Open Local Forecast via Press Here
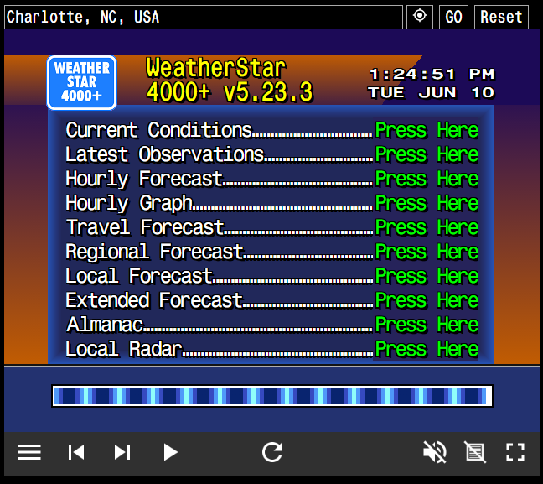This screenshot has width=543, height=484. tap(427, 276)
